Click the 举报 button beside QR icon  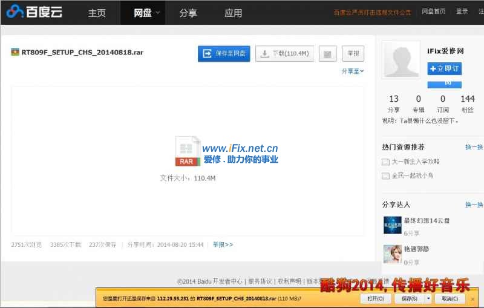353,54
